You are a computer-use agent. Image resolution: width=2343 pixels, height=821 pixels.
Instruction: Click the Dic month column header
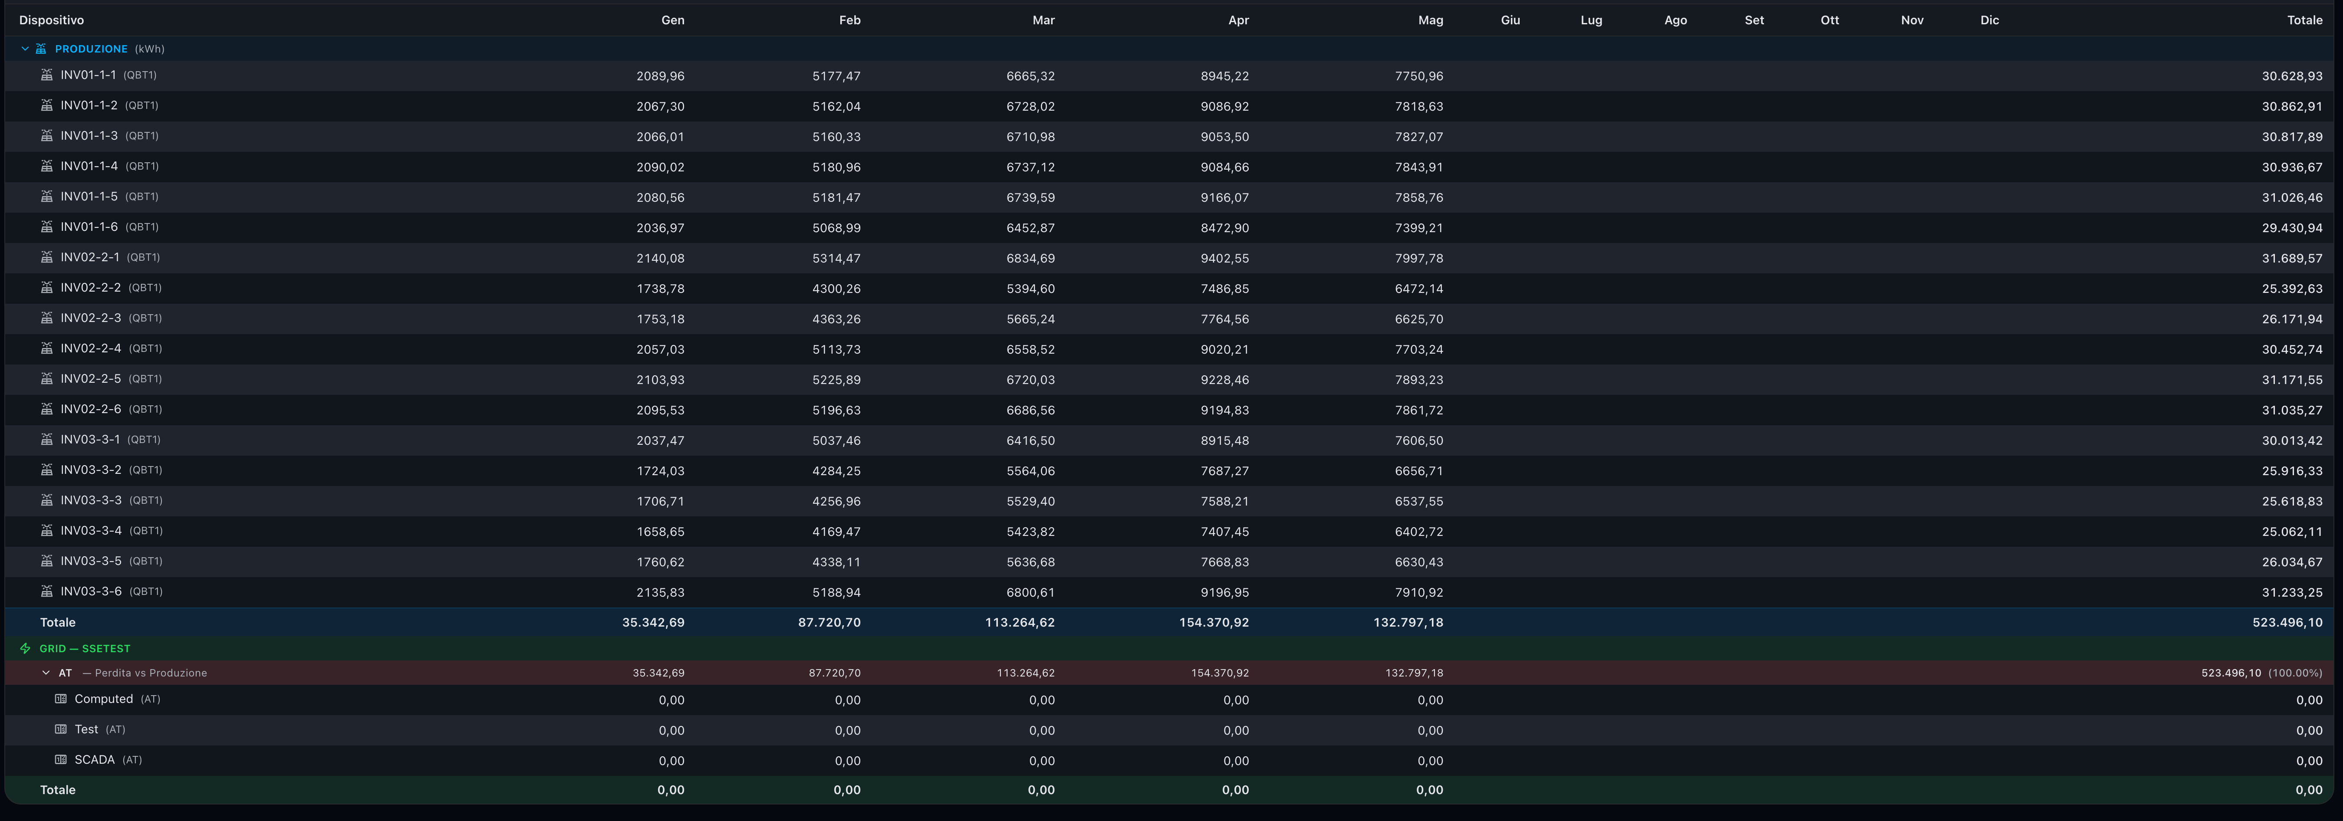(1989, 20)
